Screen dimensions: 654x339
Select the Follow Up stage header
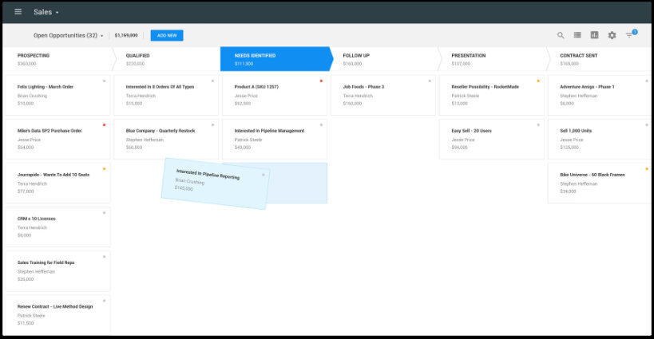pos(383,59)
